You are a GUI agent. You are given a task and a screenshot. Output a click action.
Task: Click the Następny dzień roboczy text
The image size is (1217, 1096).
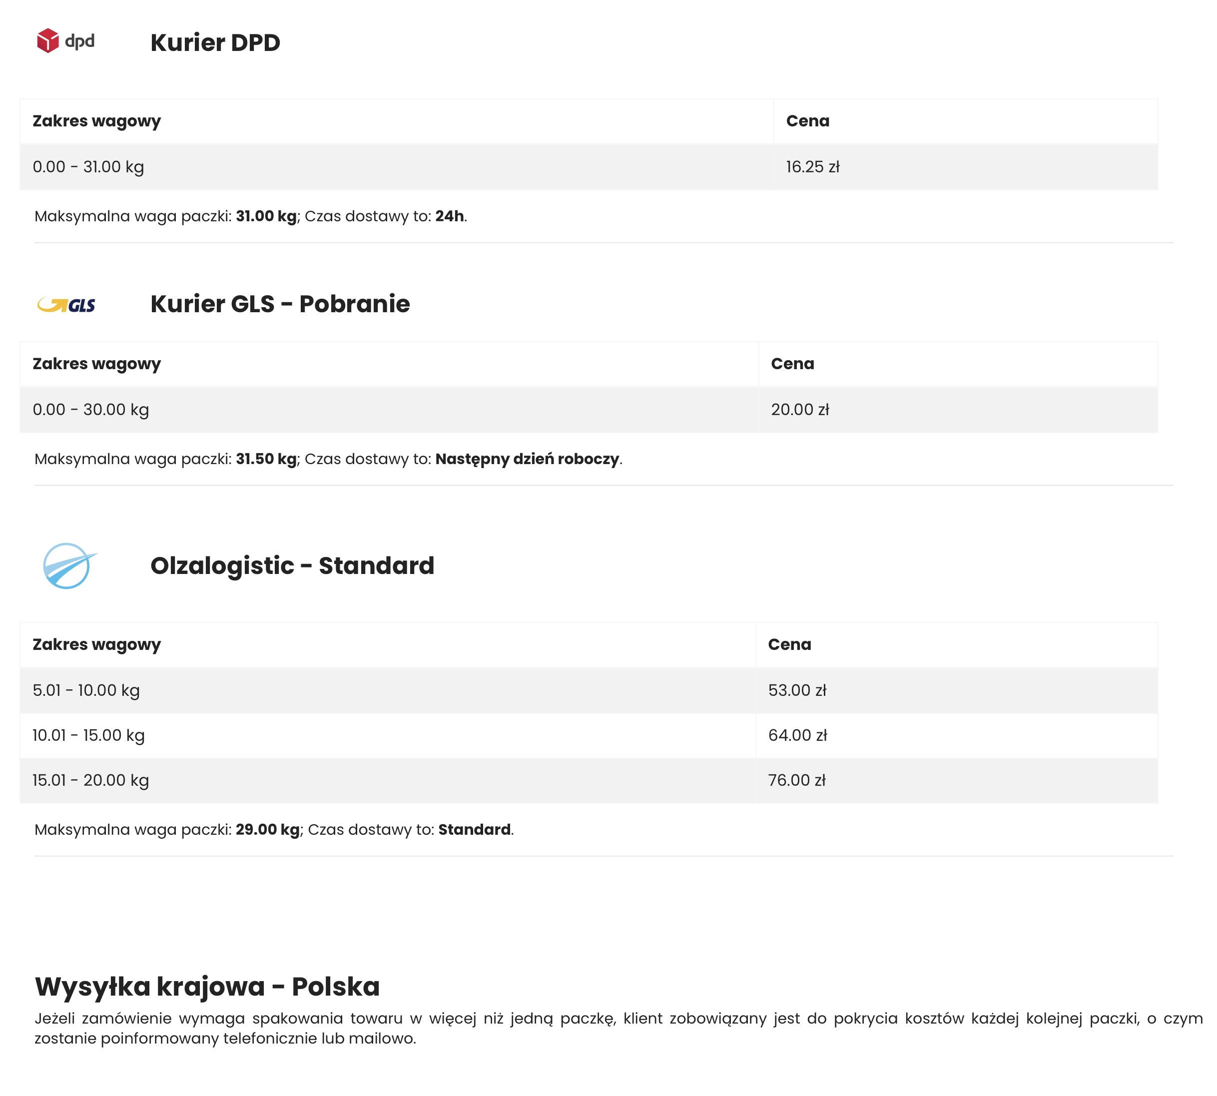tap(527, 459)
